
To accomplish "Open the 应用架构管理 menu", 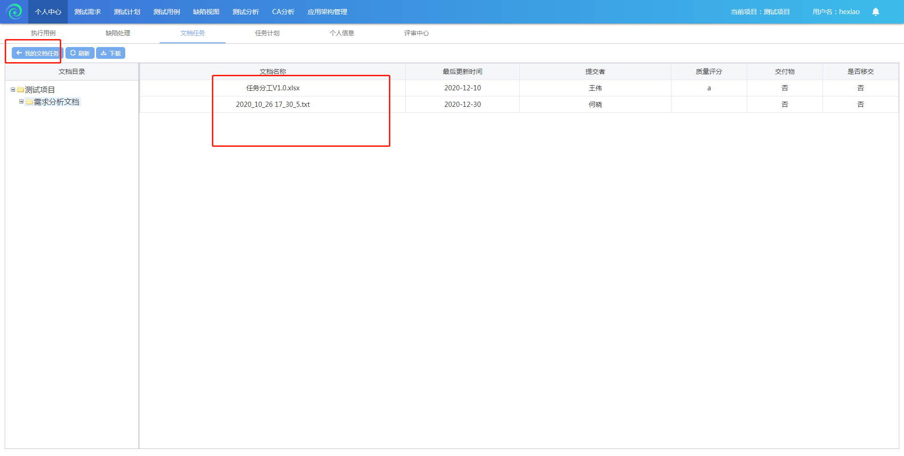I will (327, 12).
